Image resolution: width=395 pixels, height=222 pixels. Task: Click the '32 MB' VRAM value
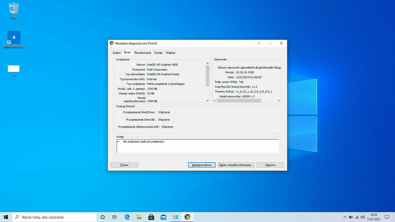click(x=151, y=93)
